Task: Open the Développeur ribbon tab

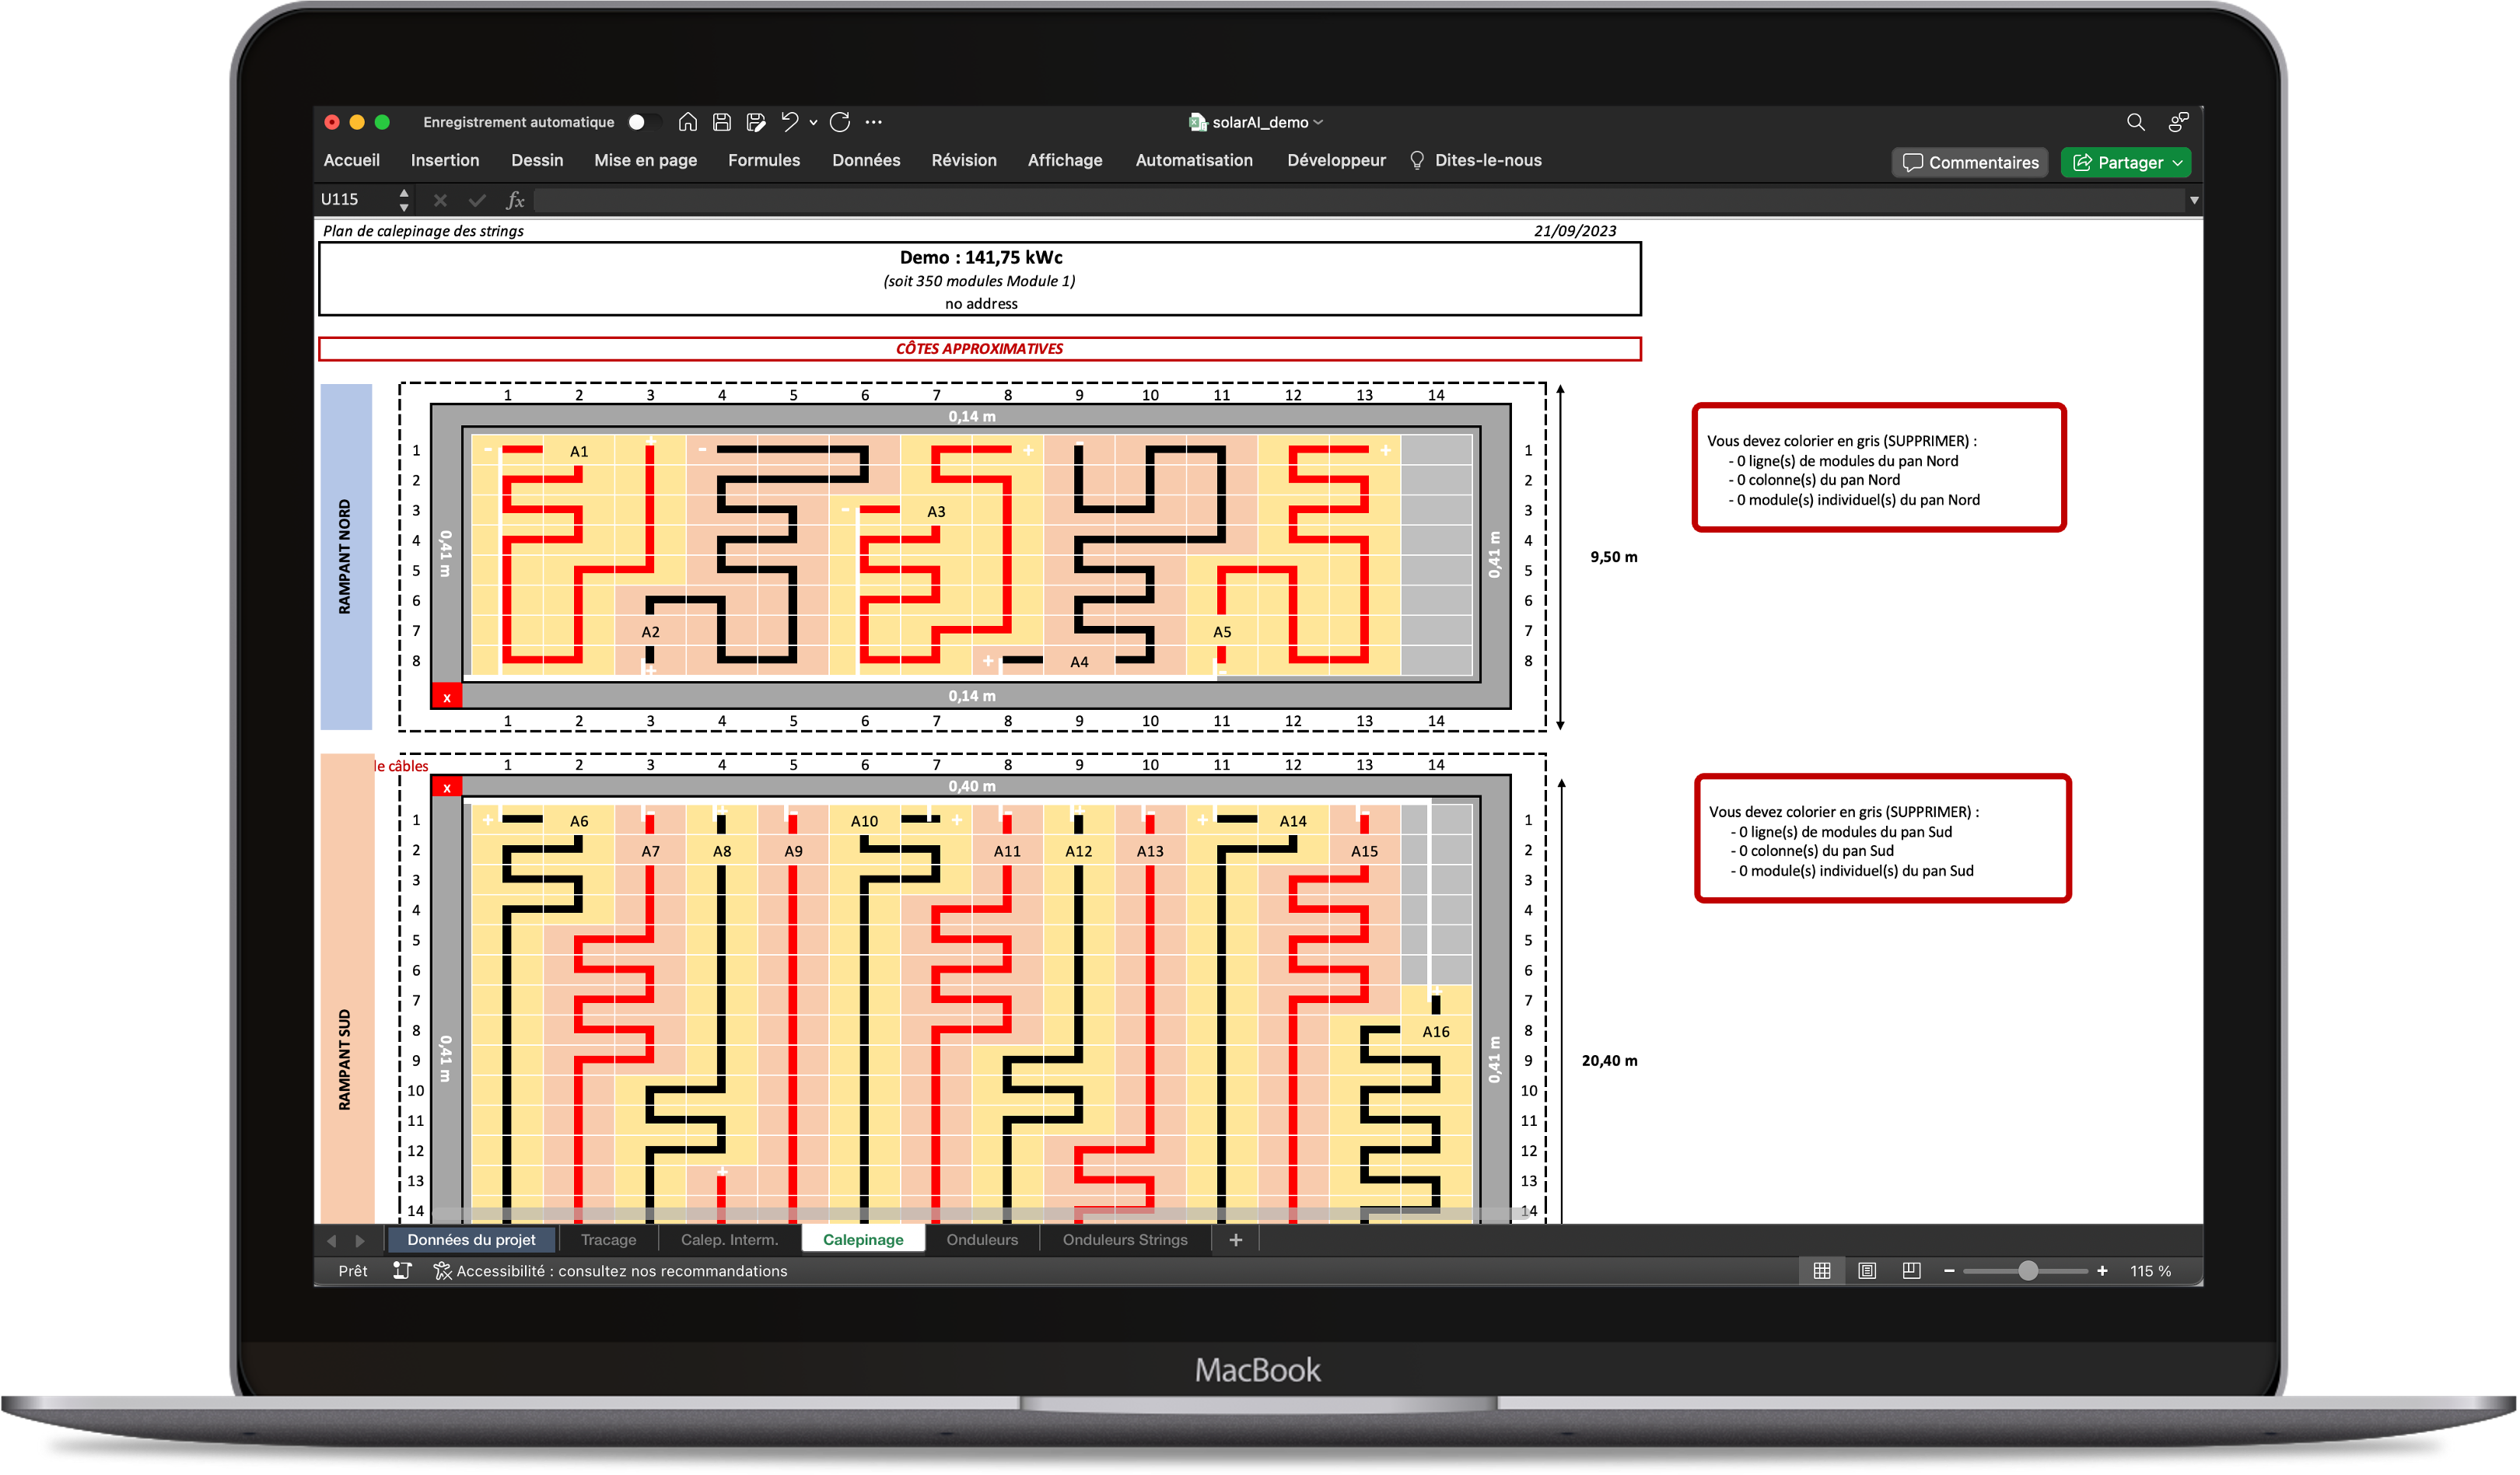Action: tap(1336, 160)
